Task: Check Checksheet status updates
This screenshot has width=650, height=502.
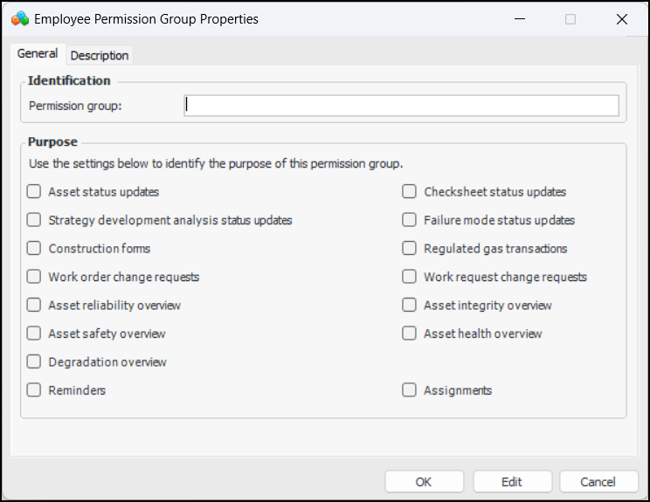Action: pos(409,192)
